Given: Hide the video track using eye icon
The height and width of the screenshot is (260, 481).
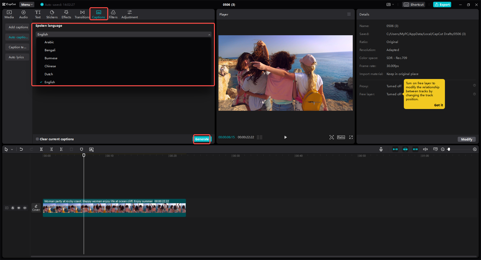Looking at the screenshot, I should 19,208.
